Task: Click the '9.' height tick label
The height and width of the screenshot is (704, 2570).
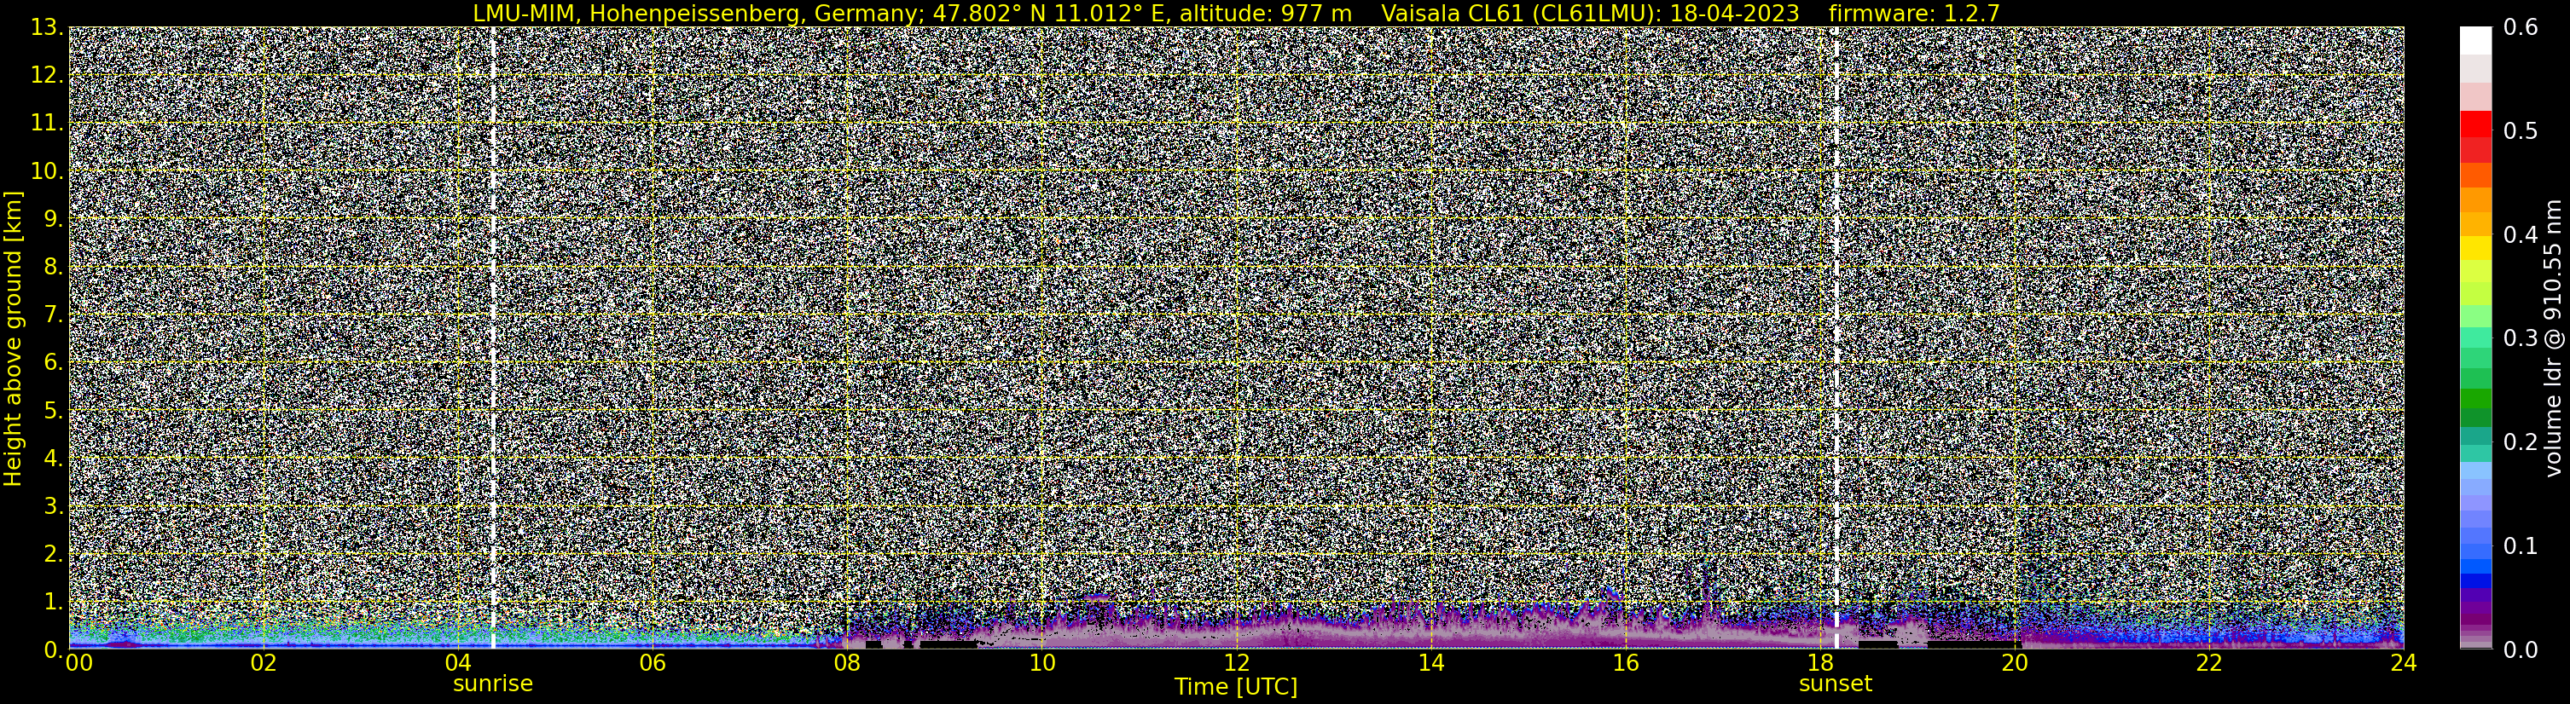Action: [x=54, y=219]
